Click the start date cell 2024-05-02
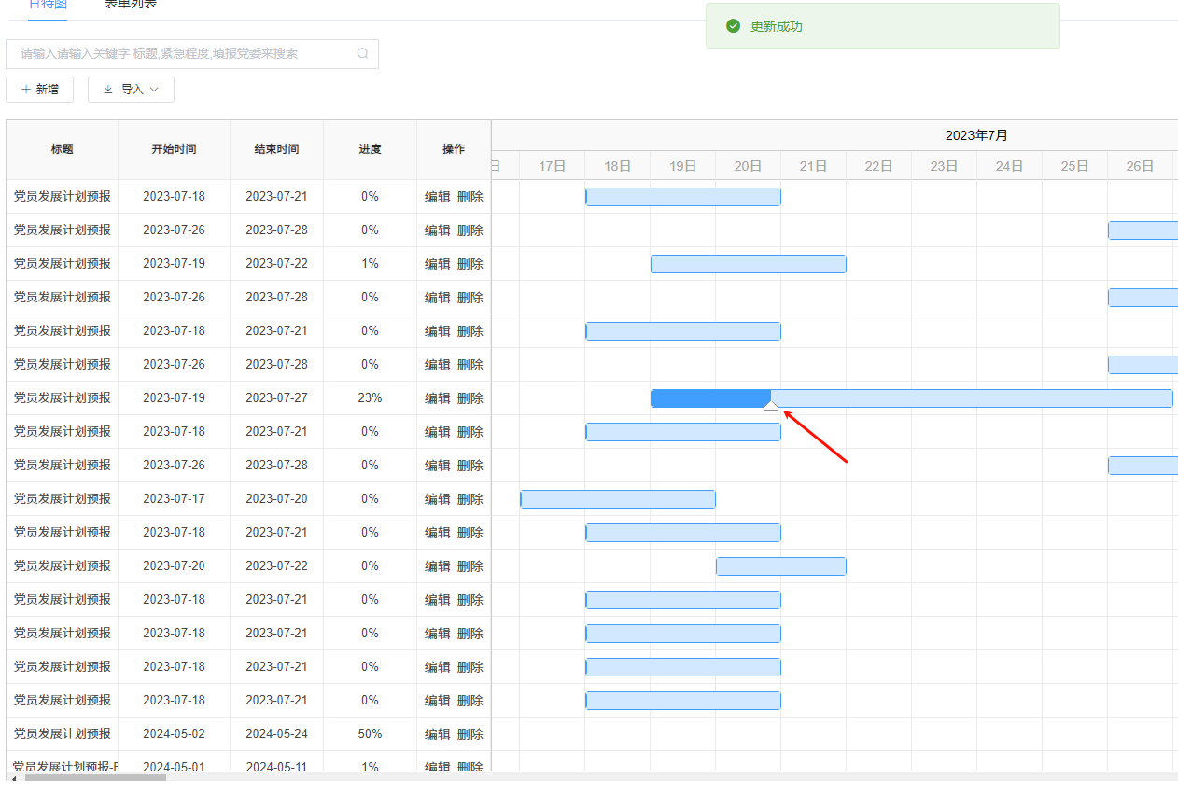Viewport: 1178px width, 795px height. pyautogui.click(x=175, y=734)
